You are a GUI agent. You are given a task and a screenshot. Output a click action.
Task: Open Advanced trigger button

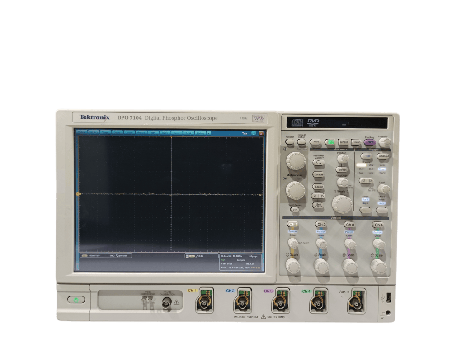[x=383, y=156]
